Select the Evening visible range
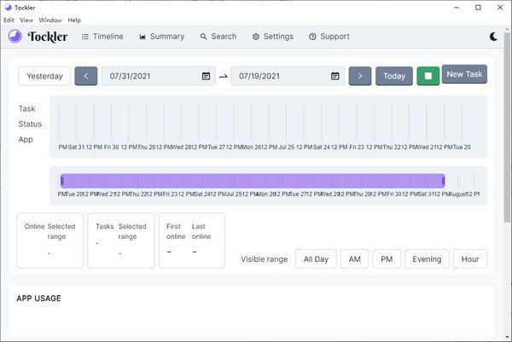 [x=427, y=259]
